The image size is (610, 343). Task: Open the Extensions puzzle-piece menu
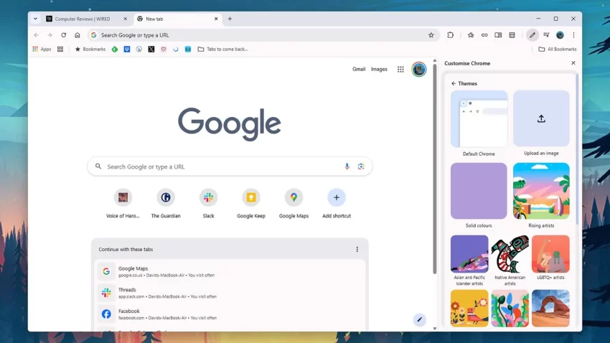(x=451, y=35)
